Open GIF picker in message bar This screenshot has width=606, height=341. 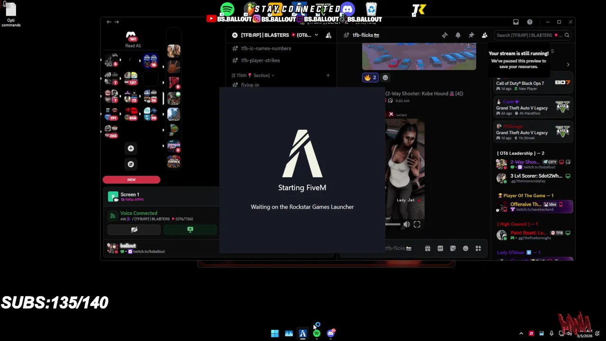pyautogui.click(x=440, y=248)
